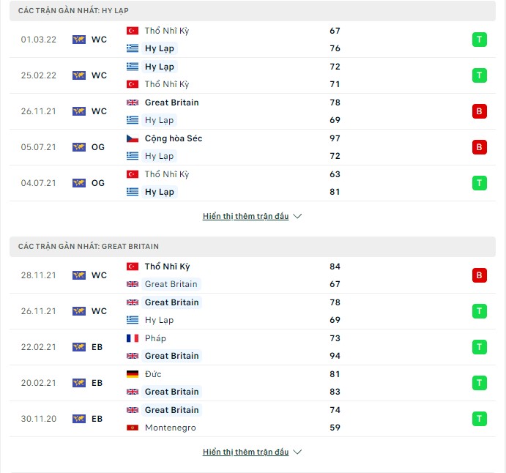This screenshot has width=506, height=473.
Task: Click the Montenegro flag icon
Action: coord(133,428)
